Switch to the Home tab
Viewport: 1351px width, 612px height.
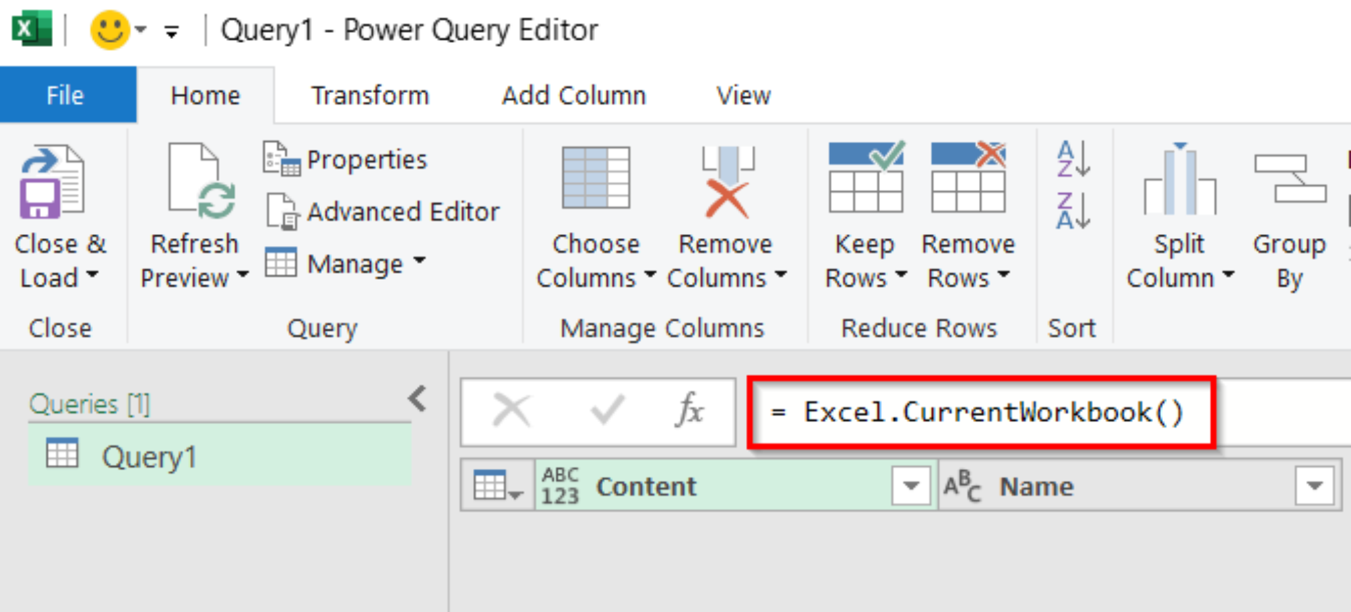(x=205, y=96)
